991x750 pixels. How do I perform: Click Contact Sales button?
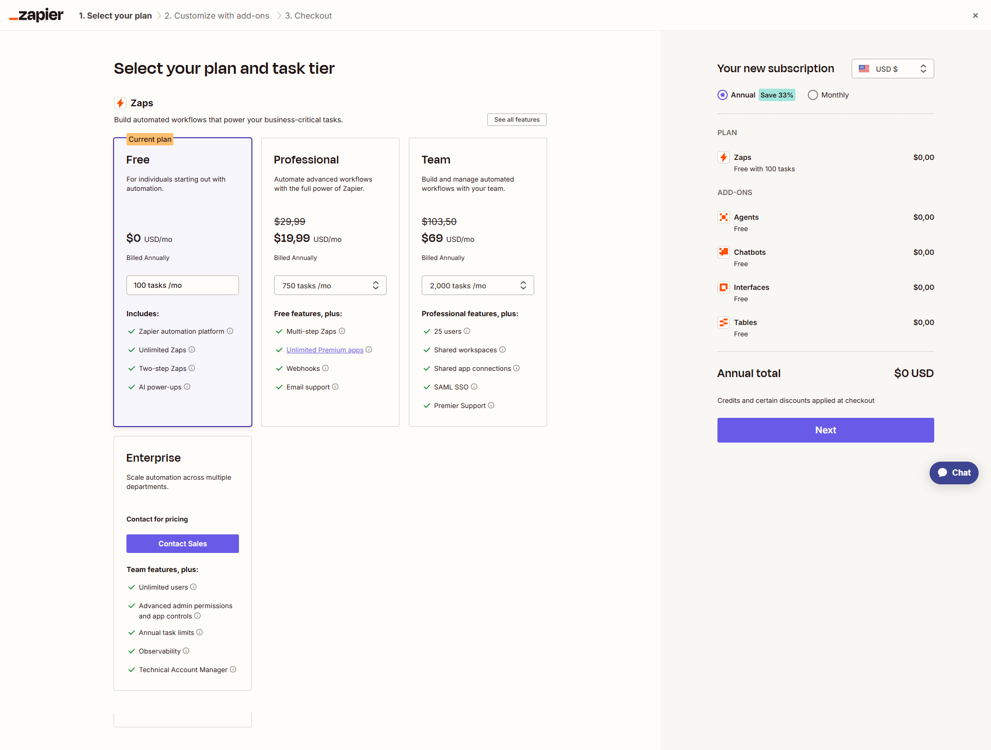(183, 544)
